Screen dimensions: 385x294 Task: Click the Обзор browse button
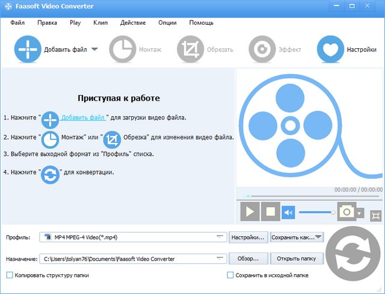(247, 258)
